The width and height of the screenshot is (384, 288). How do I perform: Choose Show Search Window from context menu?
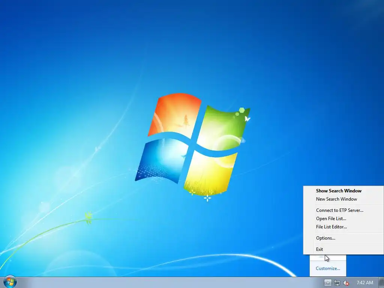point(343,191)
